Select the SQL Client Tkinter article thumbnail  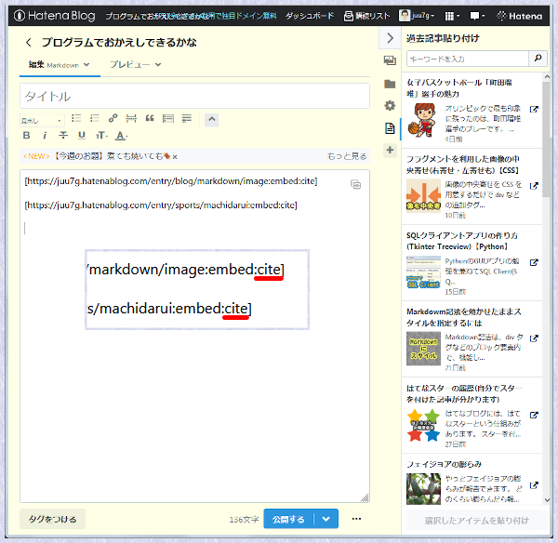pos(423,272)
